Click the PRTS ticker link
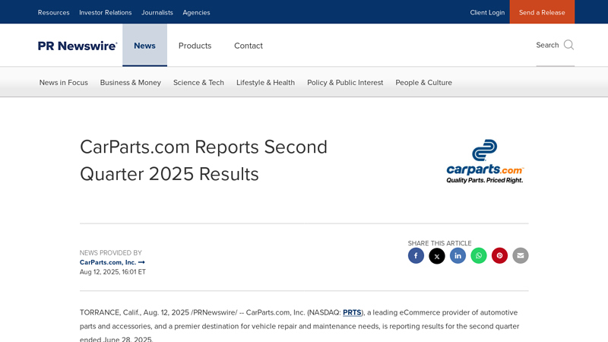608x342 pixels. 352,312
